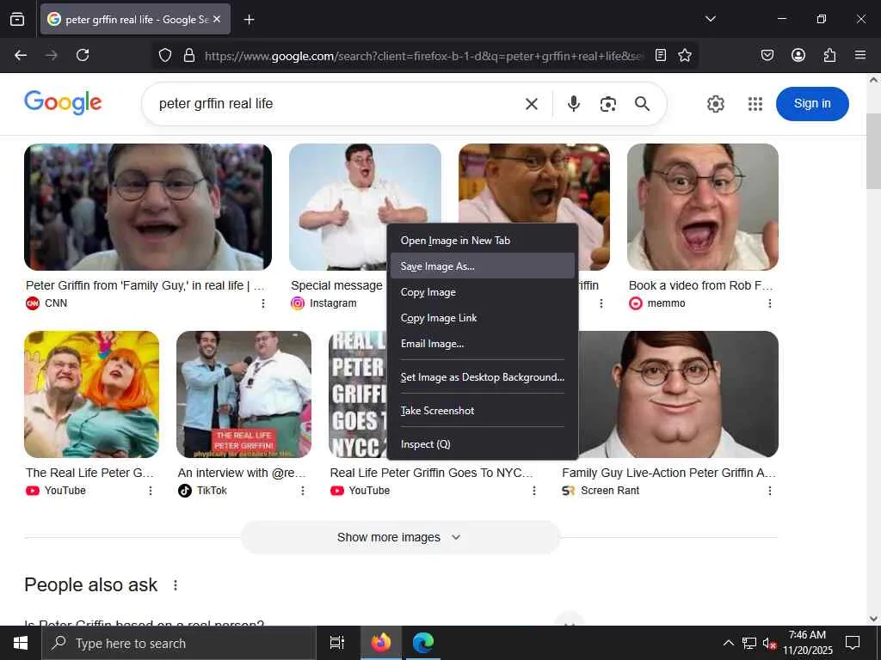Viewport: 881px width, 660px height.
Task: Open three-dot menu for the CNN result
Action: click(x=263, y=303)
